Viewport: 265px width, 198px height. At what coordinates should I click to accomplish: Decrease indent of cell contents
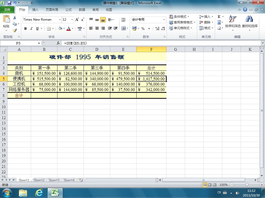(110, 28)
